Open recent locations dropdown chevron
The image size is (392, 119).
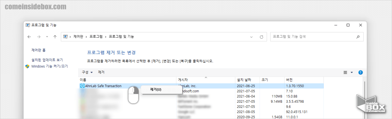click(x=47, y=37)
